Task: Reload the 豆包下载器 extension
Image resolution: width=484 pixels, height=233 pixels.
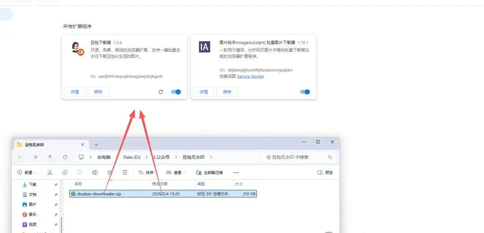Action: click(x=160, y=92)
